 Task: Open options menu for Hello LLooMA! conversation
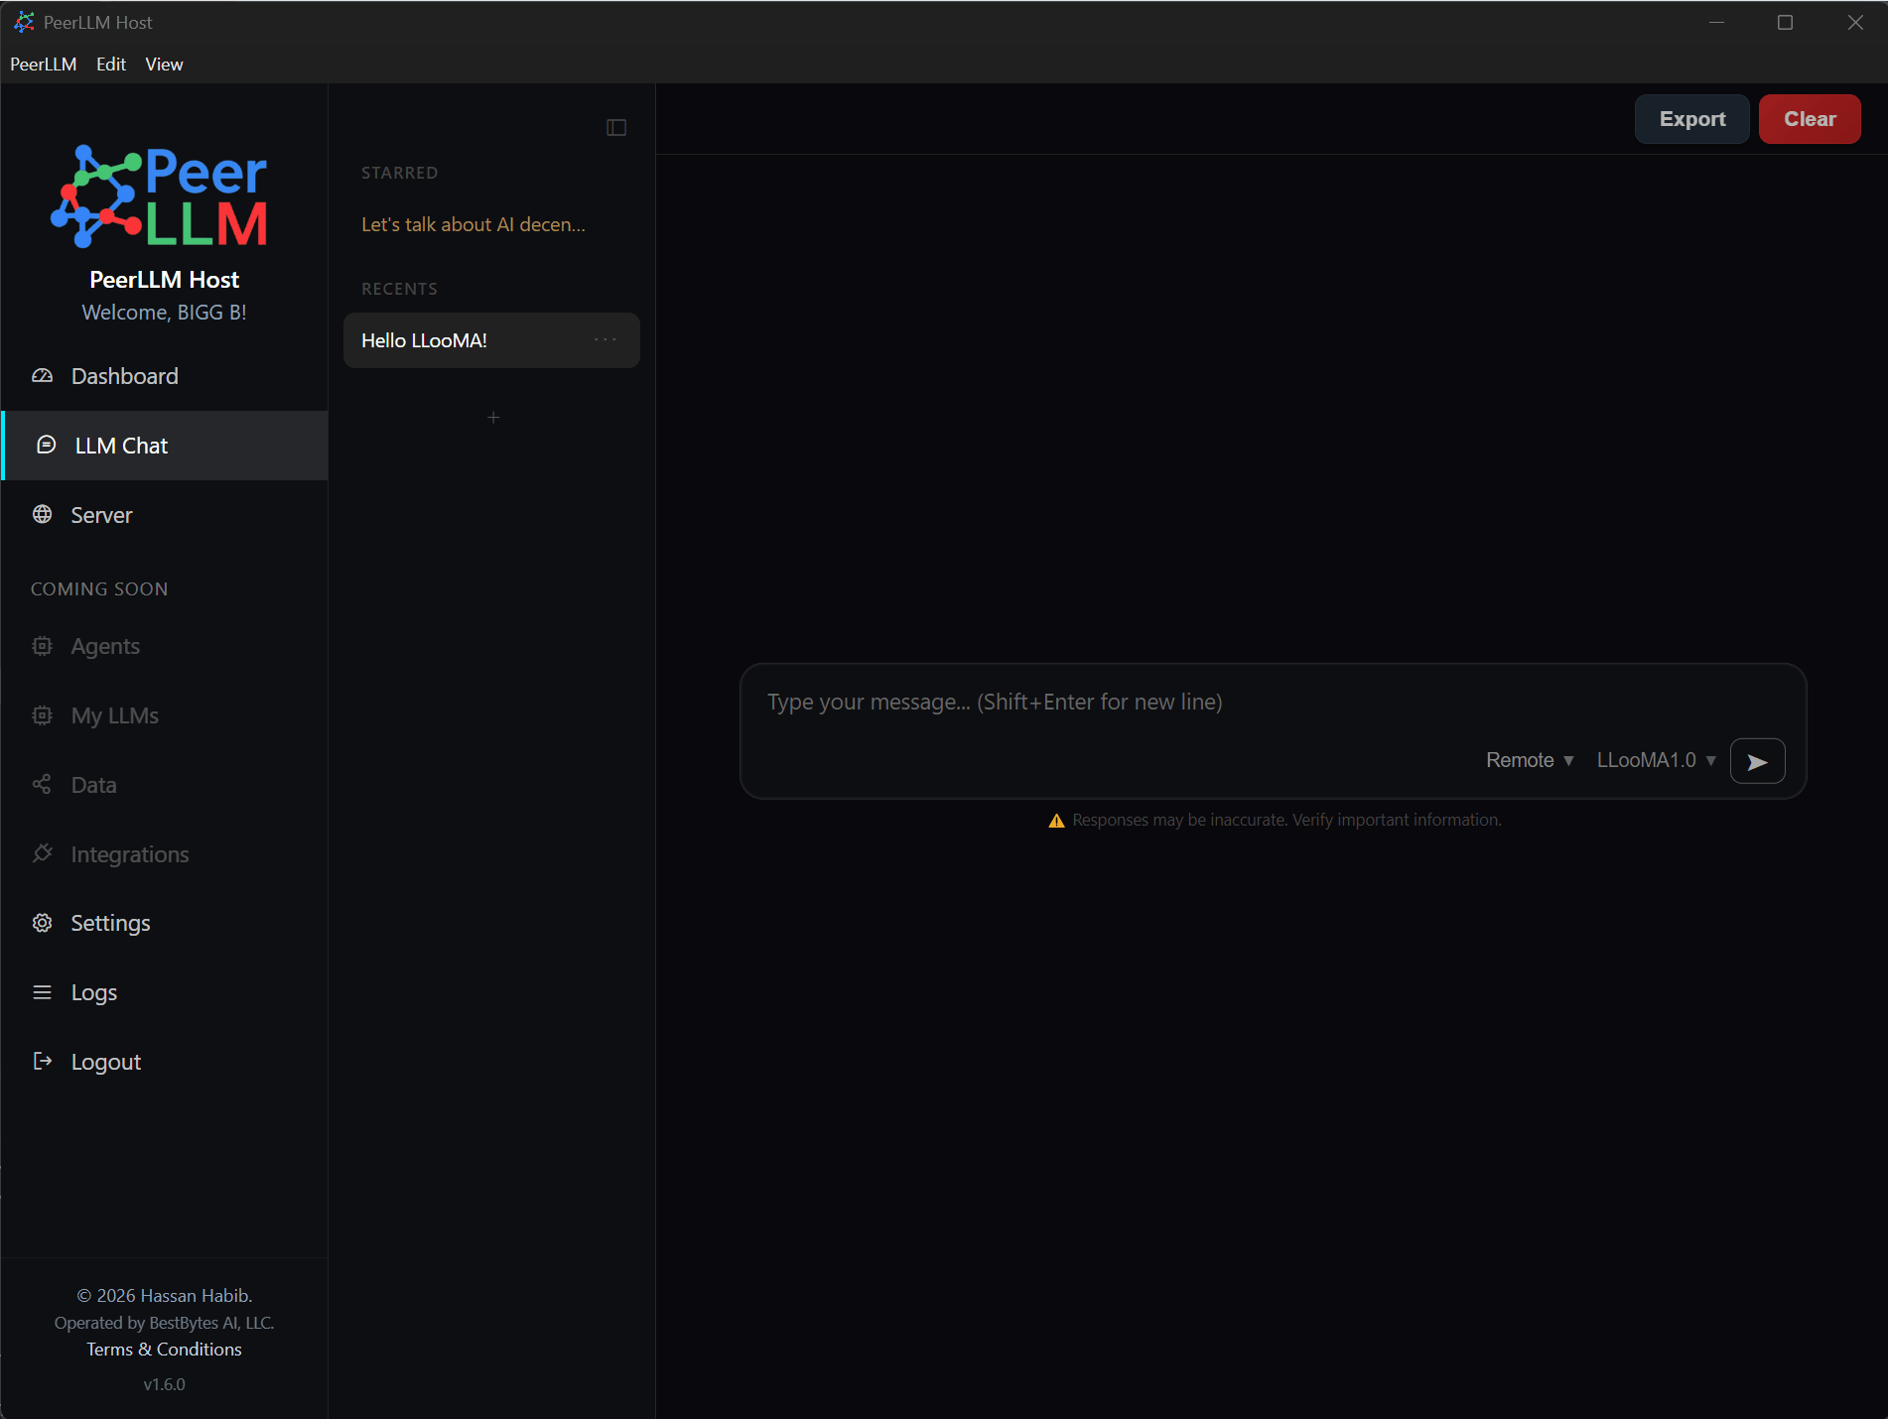point(605,339)
